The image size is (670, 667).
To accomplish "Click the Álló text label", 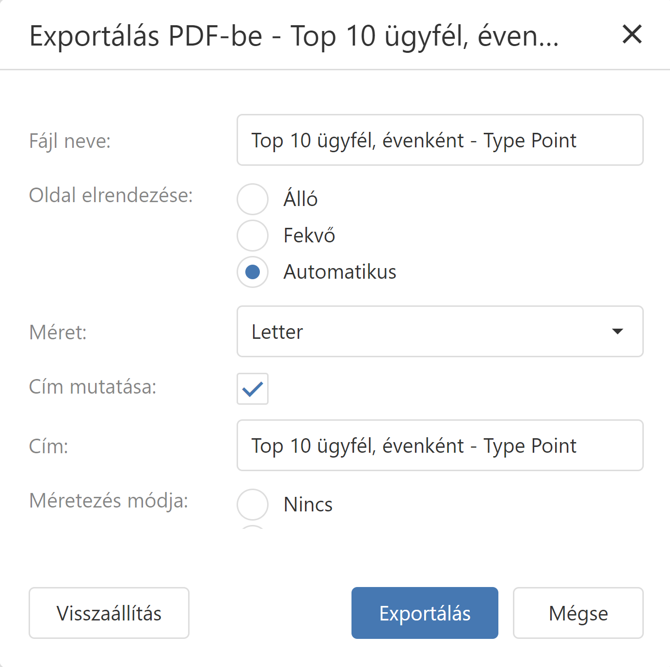I will (x=301, y=199).
